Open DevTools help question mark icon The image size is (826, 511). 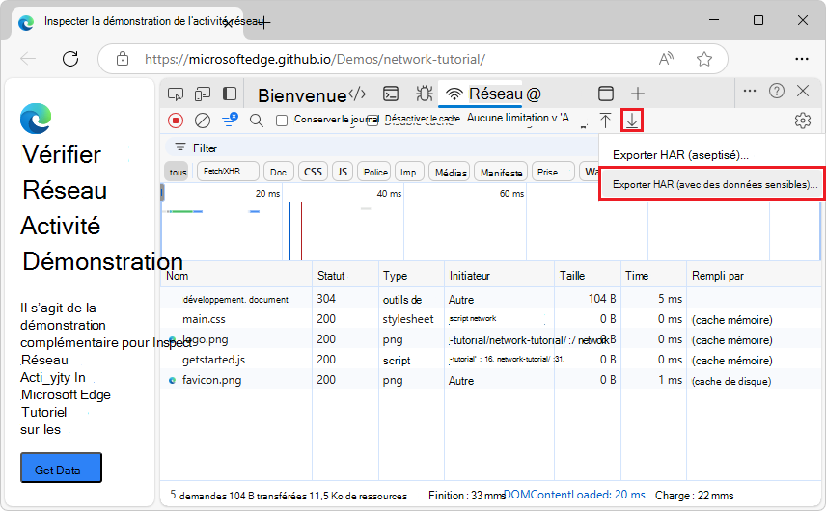click(x=777, y=91)
